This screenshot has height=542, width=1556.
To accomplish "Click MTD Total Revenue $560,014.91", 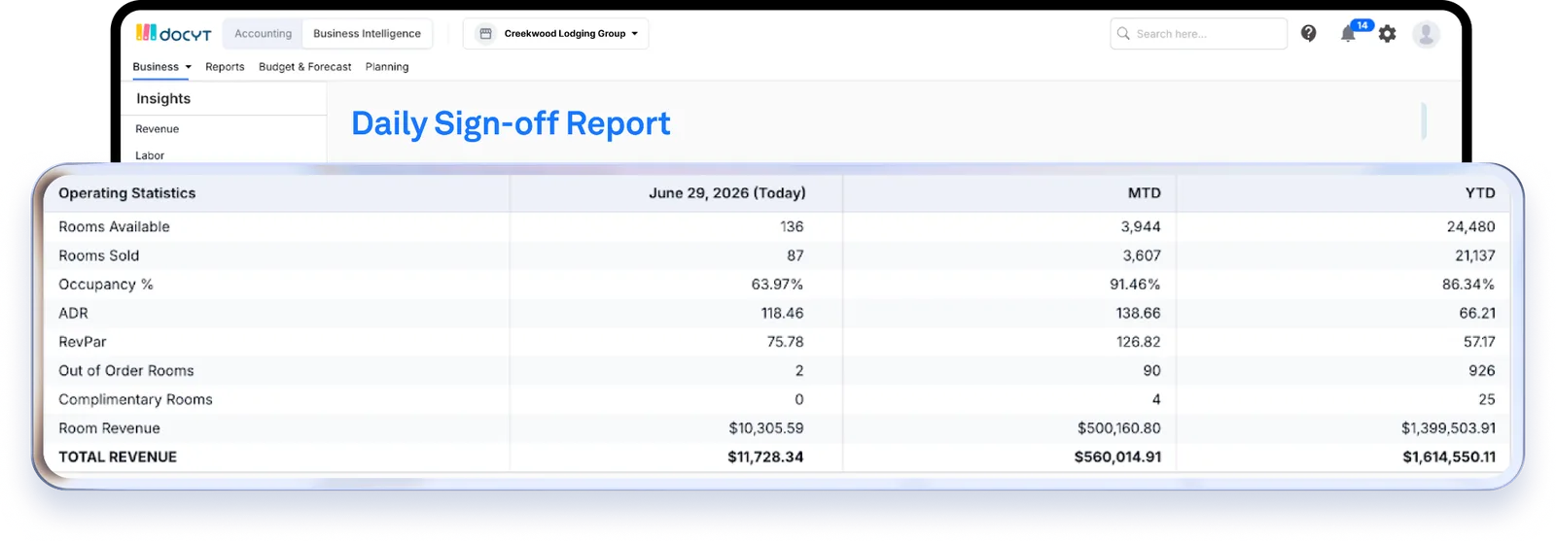I will click(1117, 457).
